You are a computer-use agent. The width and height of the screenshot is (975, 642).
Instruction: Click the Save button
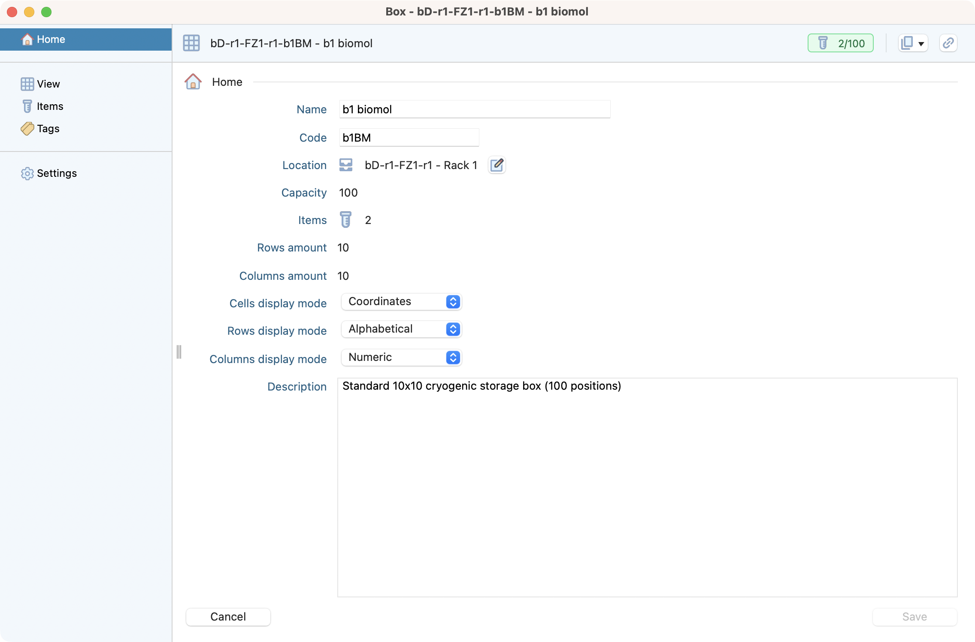tap(914, 617)
